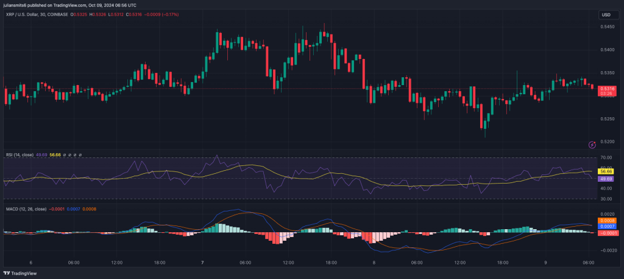624x279 pixels.
Task: Click the date 6 time axis label
Action: [x=30, y=263]
